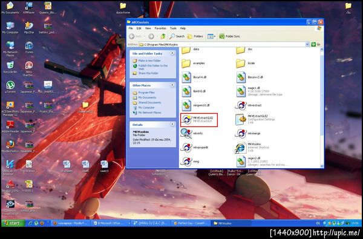Open the Favorites menu

click(160, 28)
